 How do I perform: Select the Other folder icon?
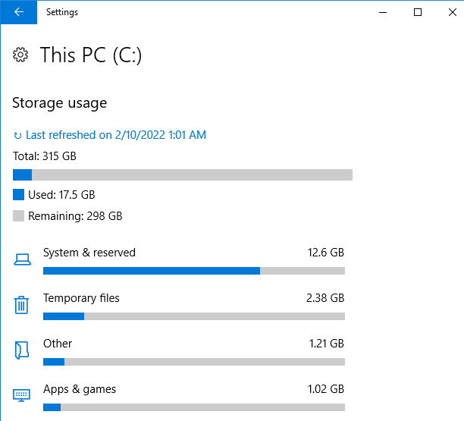[21, 350]
